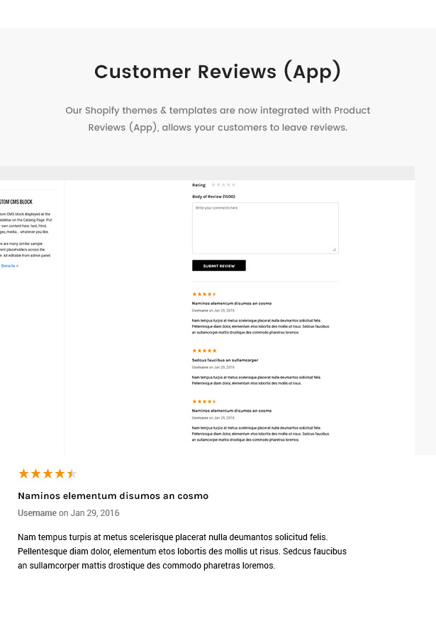Select the third empty star next to Rating
Viewport: 436px width, 631px height.
pyautogui.click(x=223, y=185)
